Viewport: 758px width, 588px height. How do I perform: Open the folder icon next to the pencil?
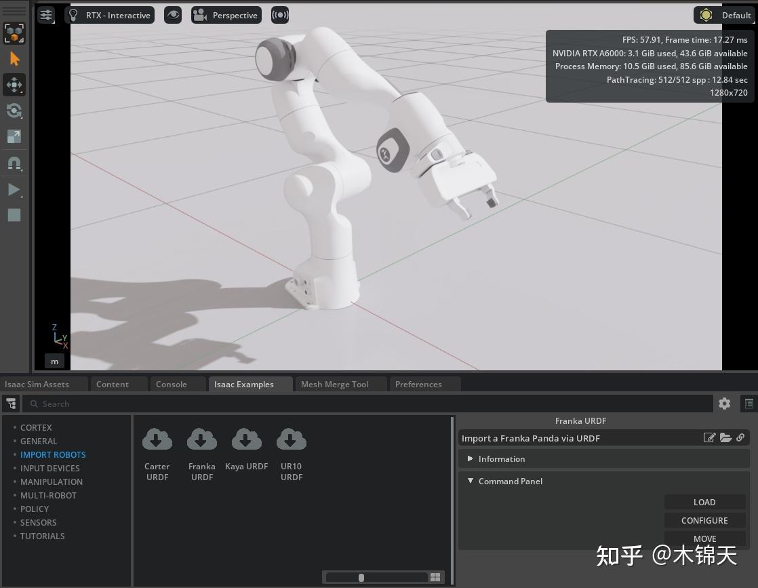[725, 437]
